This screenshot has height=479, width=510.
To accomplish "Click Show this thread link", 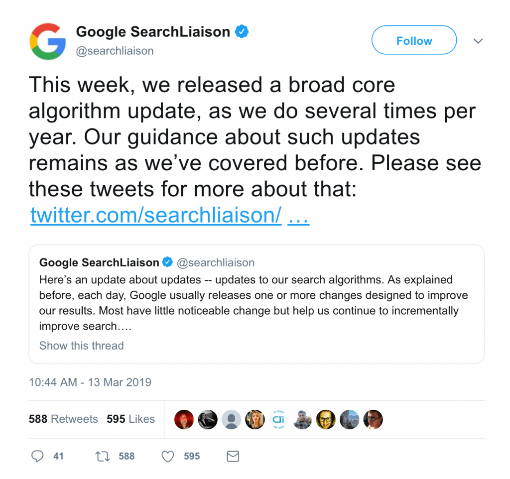I will [81, 346].
